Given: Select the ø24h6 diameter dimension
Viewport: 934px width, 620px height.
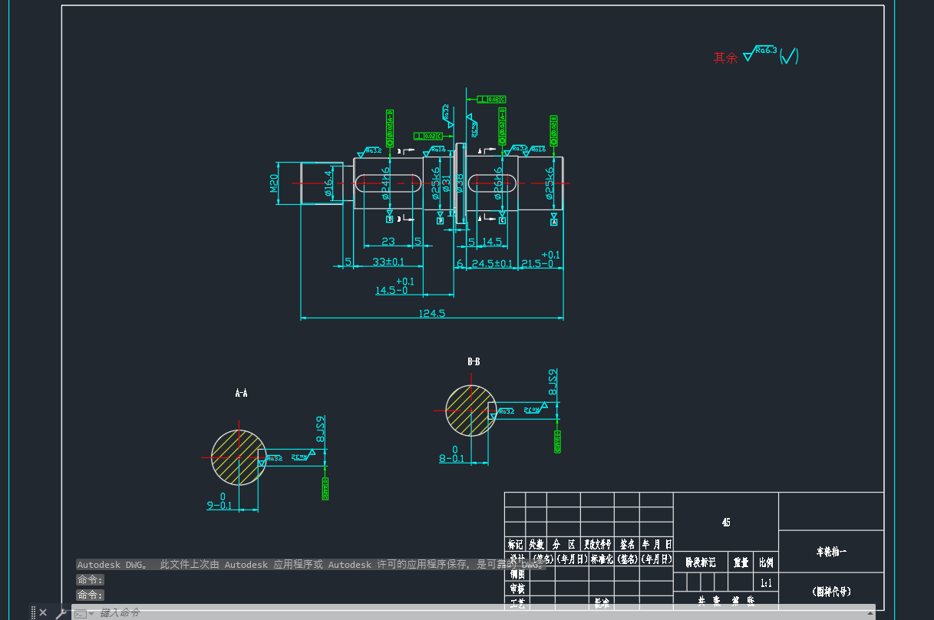Looking at the screenshot, I should click(386, 183).
